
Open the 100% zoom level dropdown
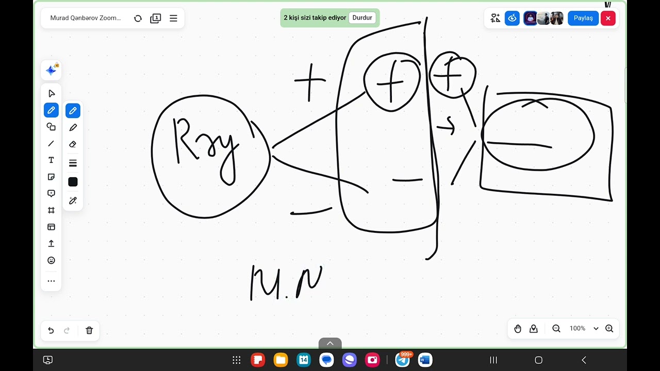pyautogui.click(x=584, y=328)
